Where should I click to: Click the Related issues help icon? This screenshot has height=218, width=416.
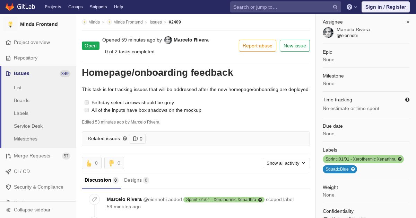125,138
